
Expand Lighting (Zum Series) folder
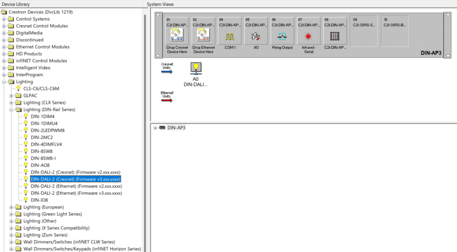coord(11,235)
